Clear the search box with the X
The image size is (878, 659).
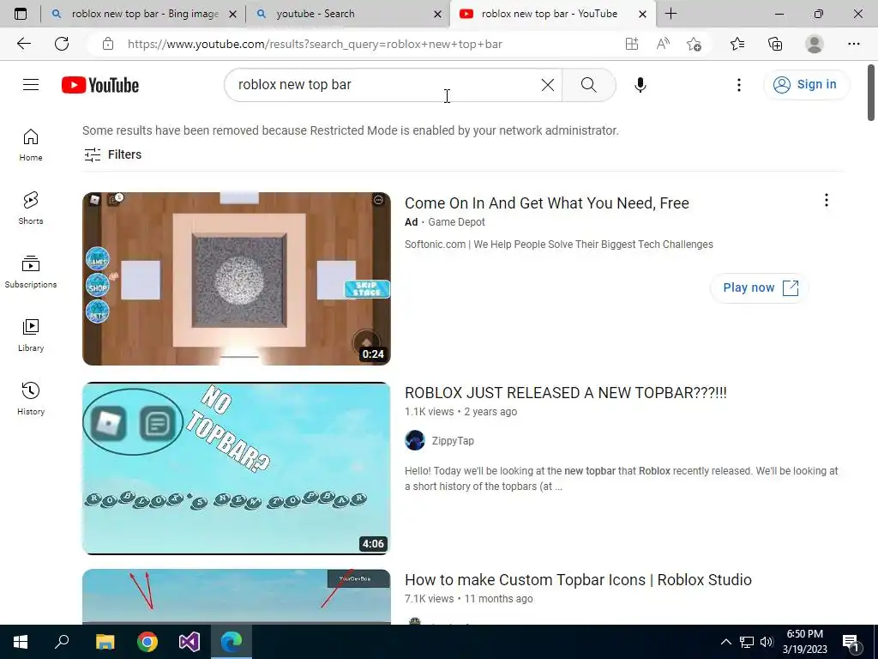(x=548, y=85)
